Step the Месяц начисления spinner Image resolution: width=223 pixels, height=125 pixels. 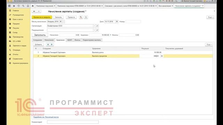coord(63,22)
